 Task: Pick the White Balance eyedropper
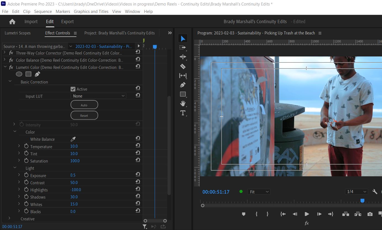point(73,139)
